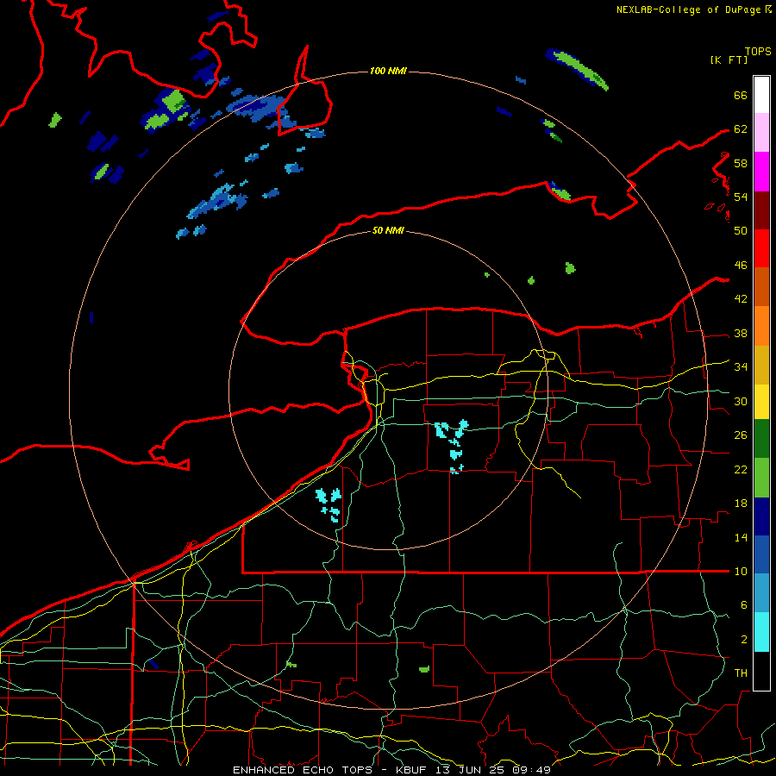Click the "50 NMI" range ring label
This screenshot has height=776, width=776.
[x=388, y=230]
